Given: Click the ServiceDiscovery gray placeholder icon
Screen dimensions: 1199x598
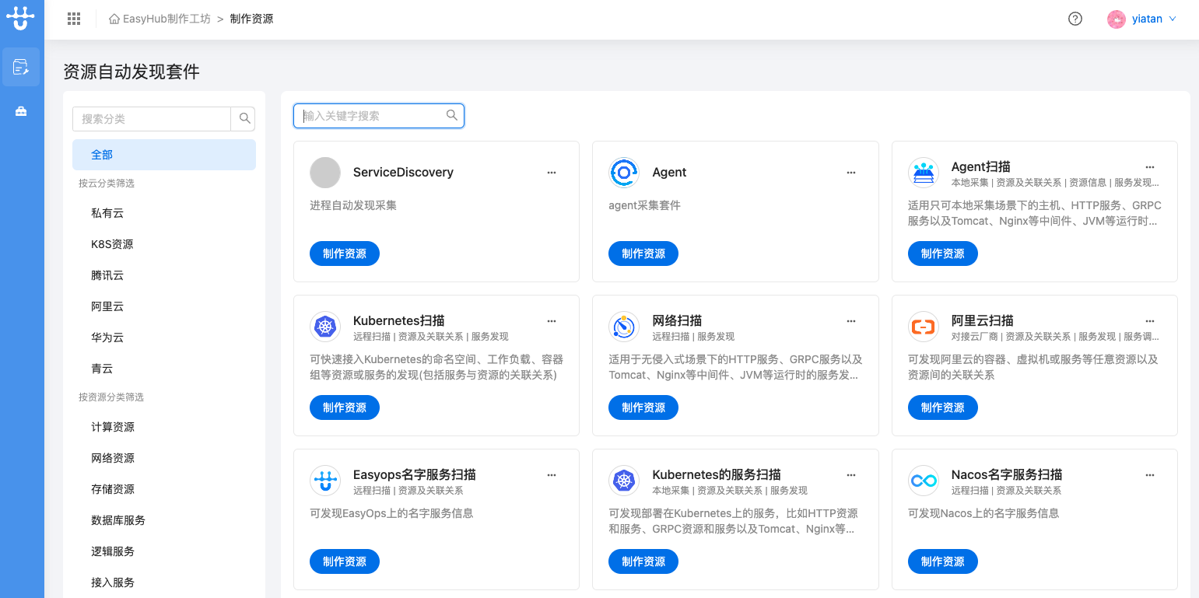Looking at the screenshot, I should (325, 173).
